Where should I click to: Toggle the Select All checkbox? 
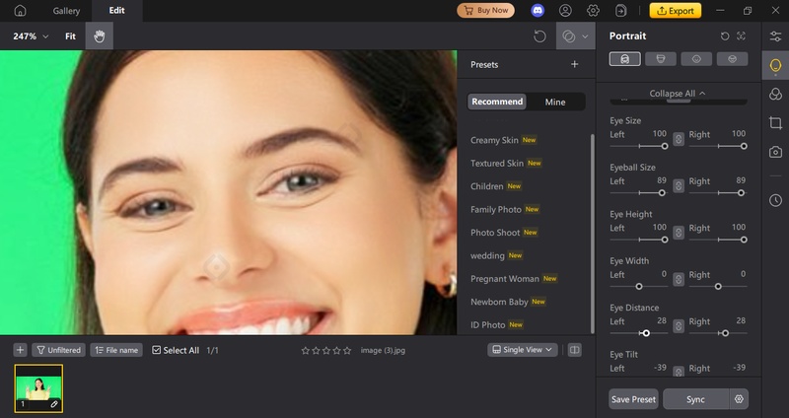[157, 350]
